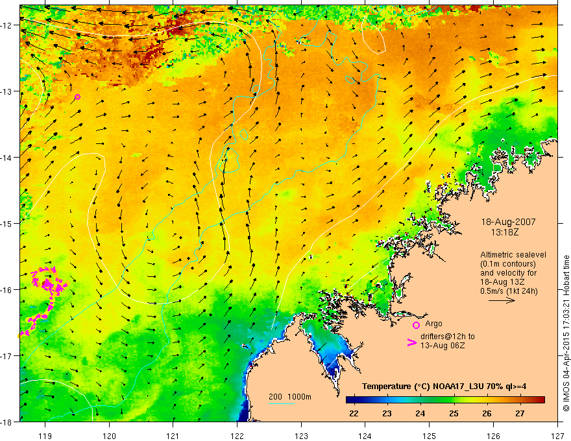Click the '126' longitude axis label
571x441 pixels.
coord(493,436)
